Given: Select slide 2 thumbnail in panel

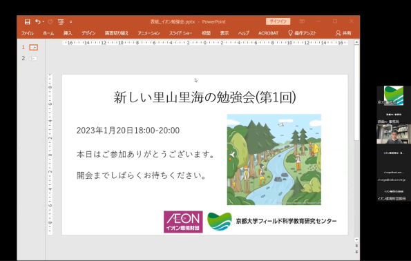Looking at the screenshot, I should coord(34,59).
